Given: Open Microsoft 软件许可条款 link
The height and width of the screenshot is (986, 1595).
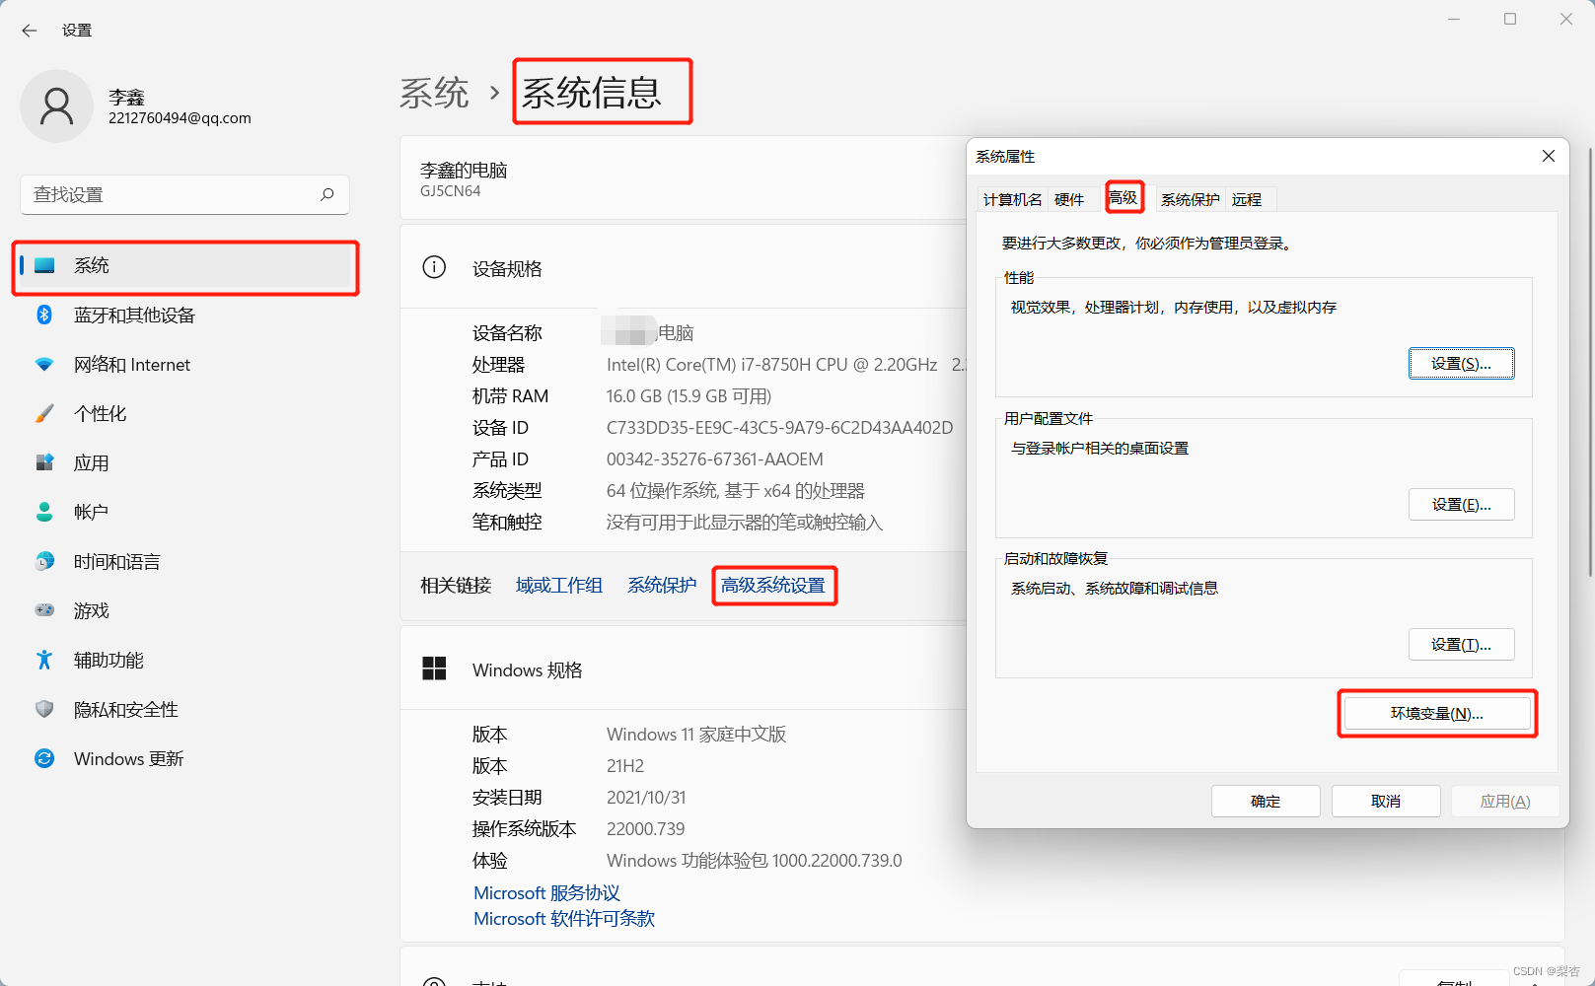Looking at the screenshot, I should coord(564,918).
